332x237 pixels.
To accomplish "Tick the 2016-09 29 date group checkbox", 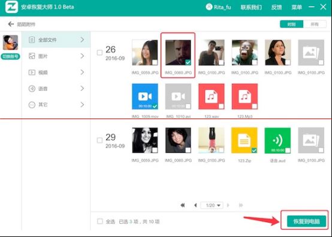I will click(99, 140).
